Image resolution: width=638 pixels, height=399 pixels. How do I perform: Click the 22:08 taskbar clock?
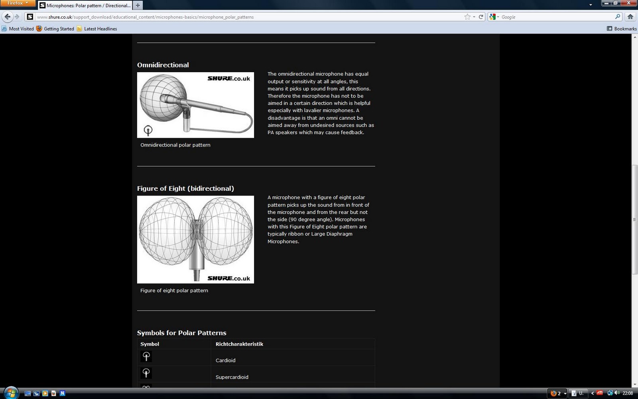click(628, 393)
